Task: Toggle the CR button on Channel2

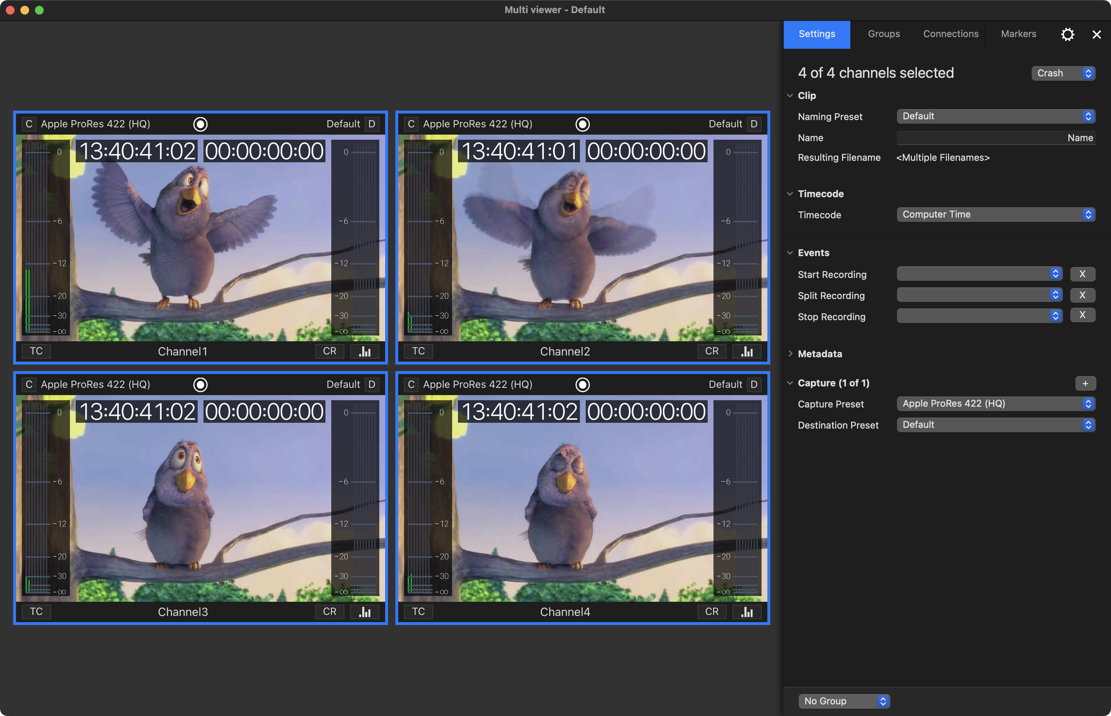Action: 712,351
